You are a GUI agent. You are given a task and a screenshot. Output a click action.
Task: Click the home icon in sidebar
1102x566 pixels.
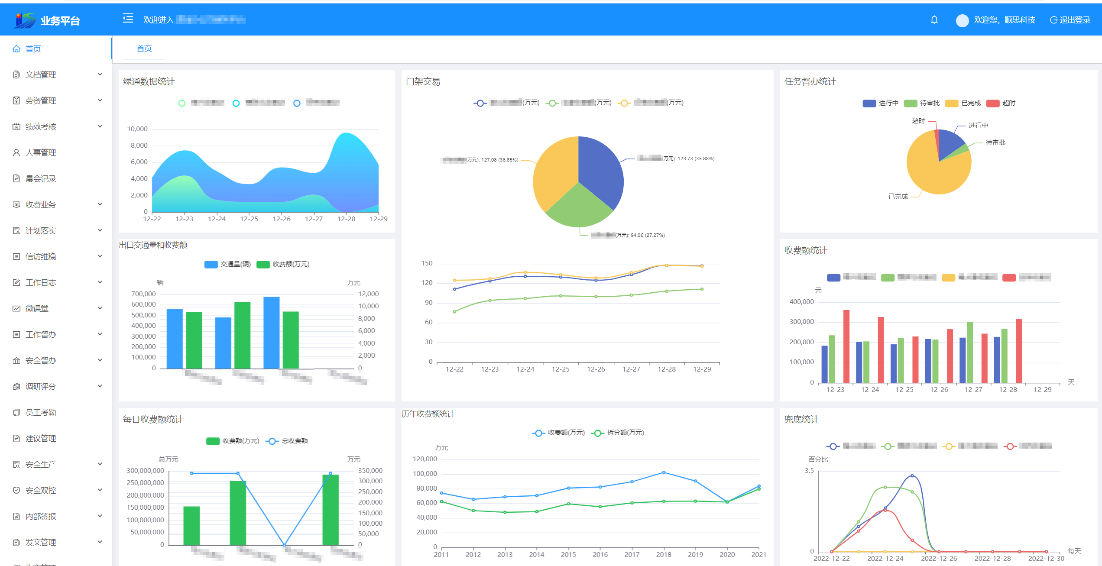[x=16, y=49]
